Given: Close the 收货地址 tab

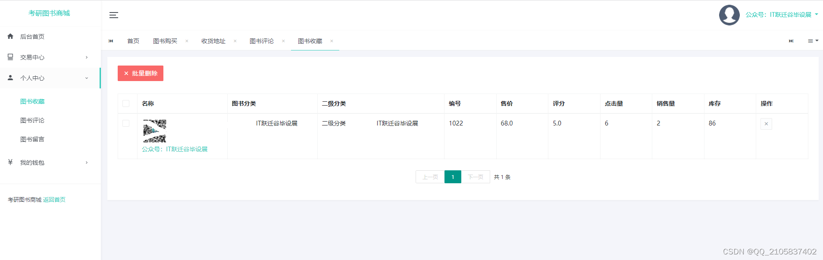Looking at the screenshot, I should (235, 41).
